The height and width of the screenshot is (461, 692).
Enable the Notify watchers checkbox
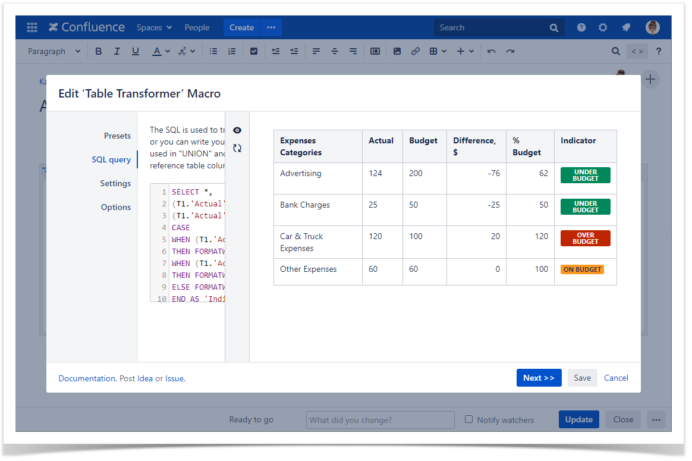469,419
